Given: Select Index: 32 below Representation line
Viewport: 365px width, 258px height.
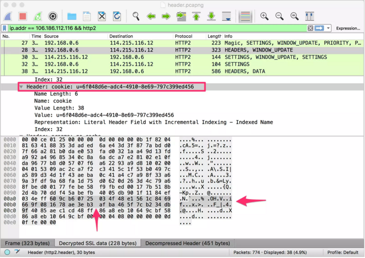Looking at the screenshot, I should click(48, 129).
